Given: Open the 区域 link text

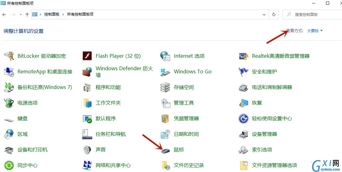Looking at the screenshot, I should tap(23, 134).
